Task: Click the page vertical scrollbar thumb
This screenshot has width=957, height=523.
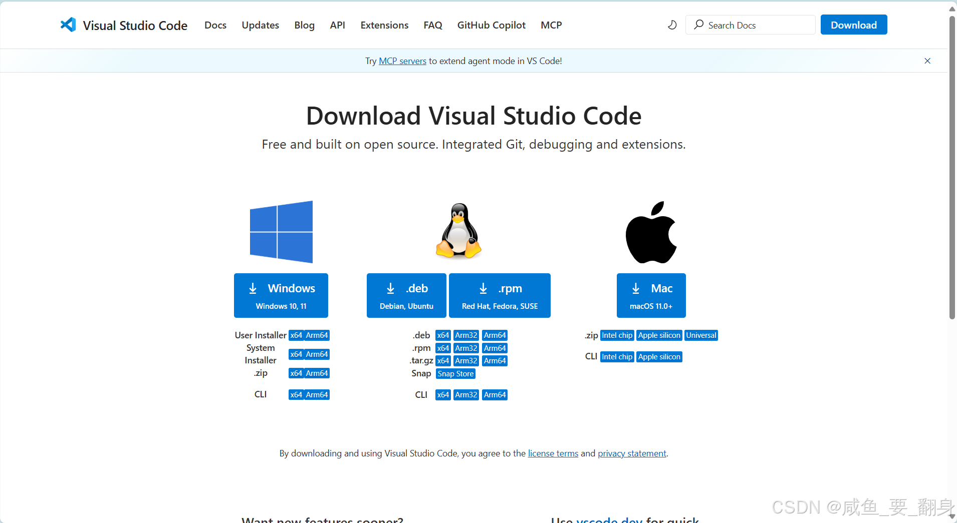Action: click(x=952, y=168)
